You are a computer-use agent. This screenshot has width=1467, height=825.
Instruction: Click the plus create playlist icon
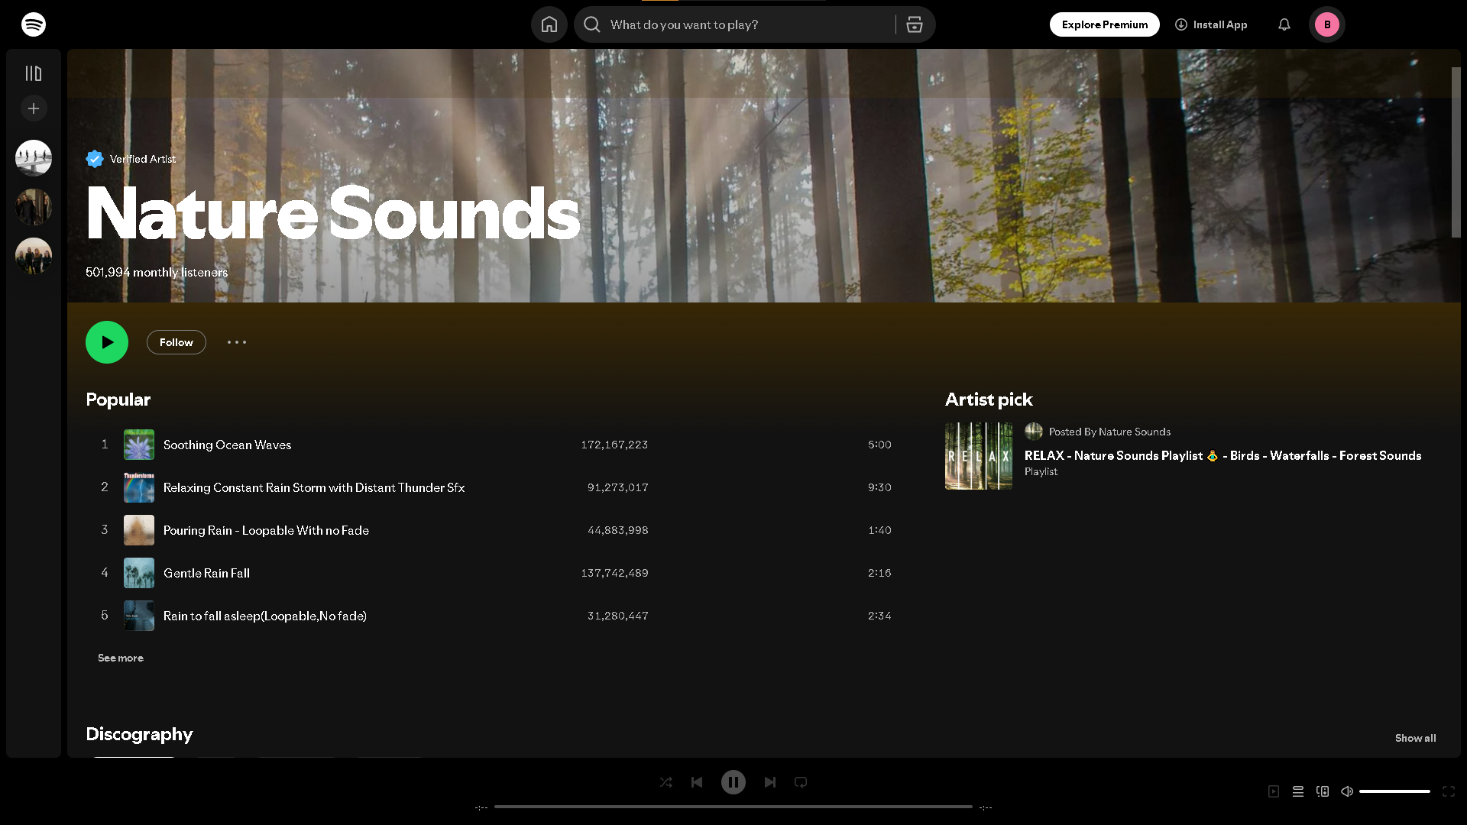[33, 108]
